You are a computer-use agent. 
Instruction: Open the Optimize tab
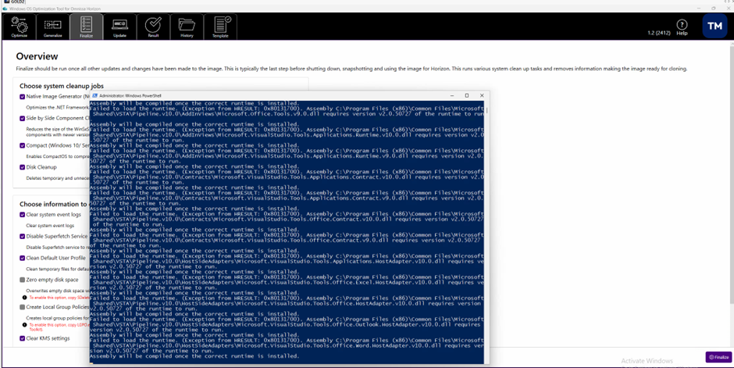[19, 27]
